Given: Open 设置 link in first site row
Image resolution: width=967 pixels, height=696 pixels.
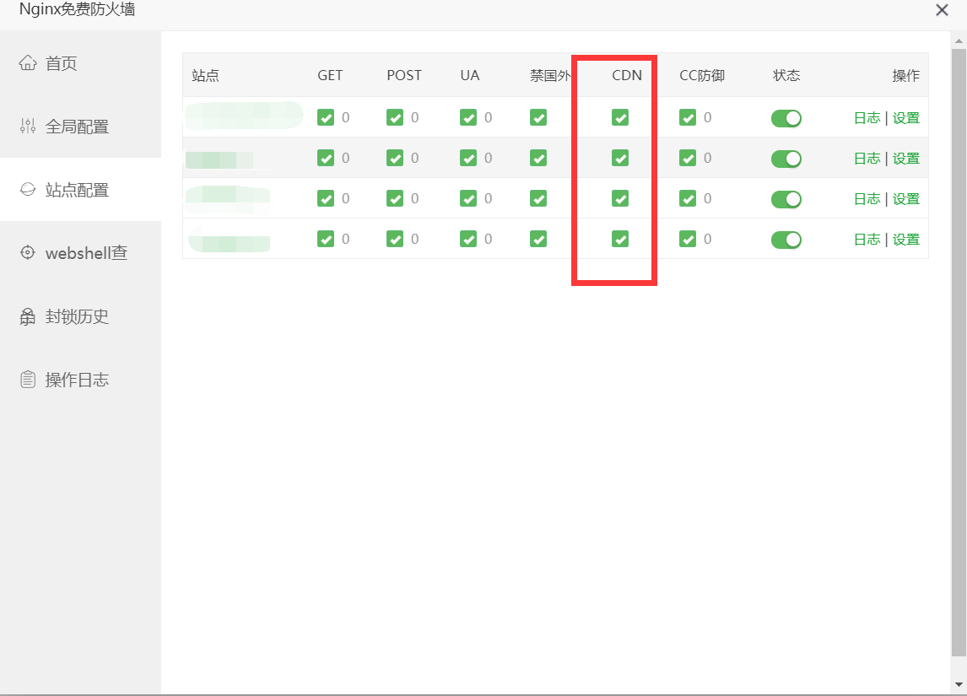Looking at the screenshot, I should pyautogui.click(x=906, y=118).
